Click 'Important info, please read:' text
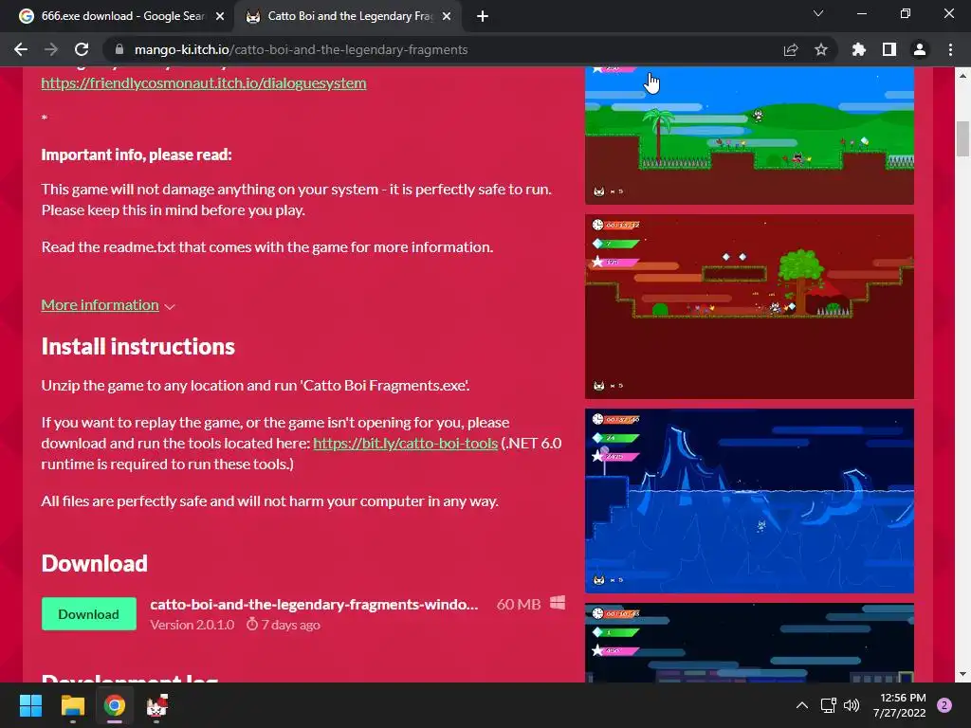 (137, 155)
